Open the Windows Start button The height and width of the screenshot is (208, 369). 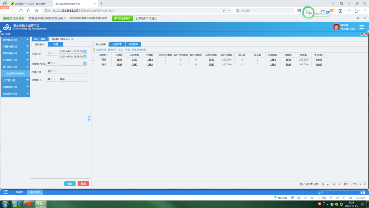(5, 204)
